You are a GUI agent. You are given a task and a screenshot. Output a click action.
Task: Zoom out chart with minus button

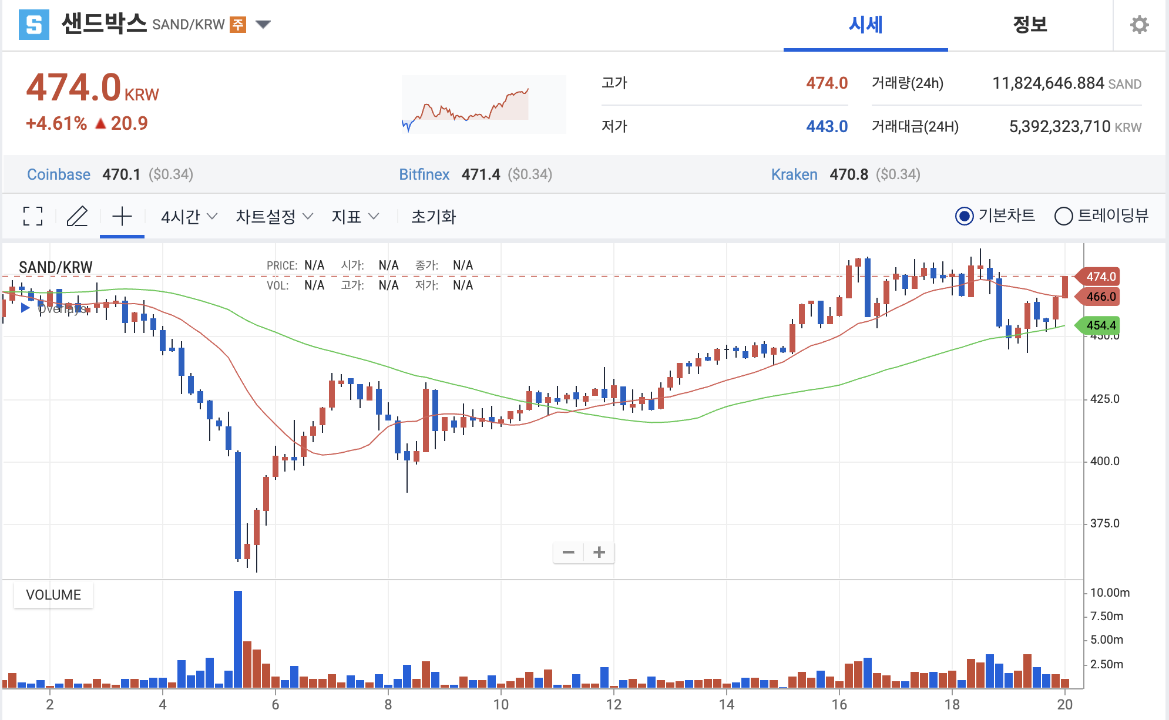568,552
